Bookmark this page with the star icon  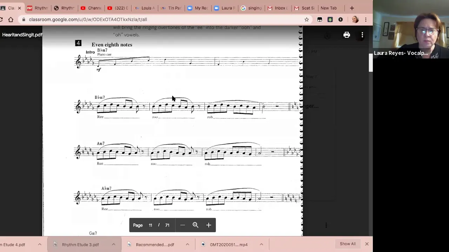tap(307, 20)
